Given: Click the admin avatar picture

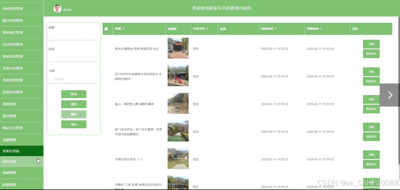Looking at the screenshot, I should point(57,9).
